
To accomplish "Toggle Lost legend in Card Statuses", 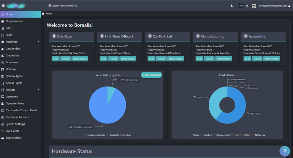I will point(235,135).
